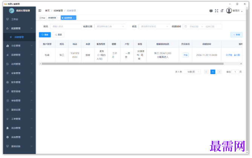This screenshot has width=252, height=158.
Task: Select the active 线索管理 tab
Action: 68,18
